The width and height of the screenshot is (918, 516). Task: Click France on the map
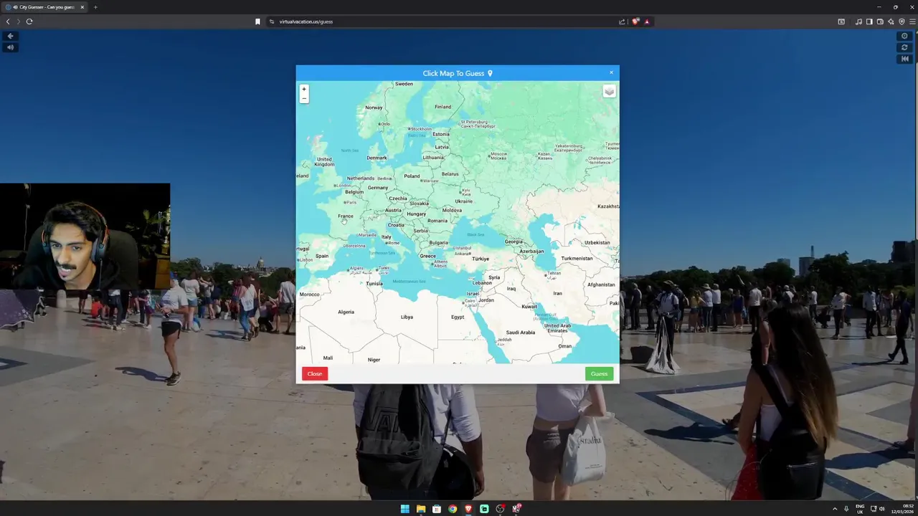pos(345,216)
